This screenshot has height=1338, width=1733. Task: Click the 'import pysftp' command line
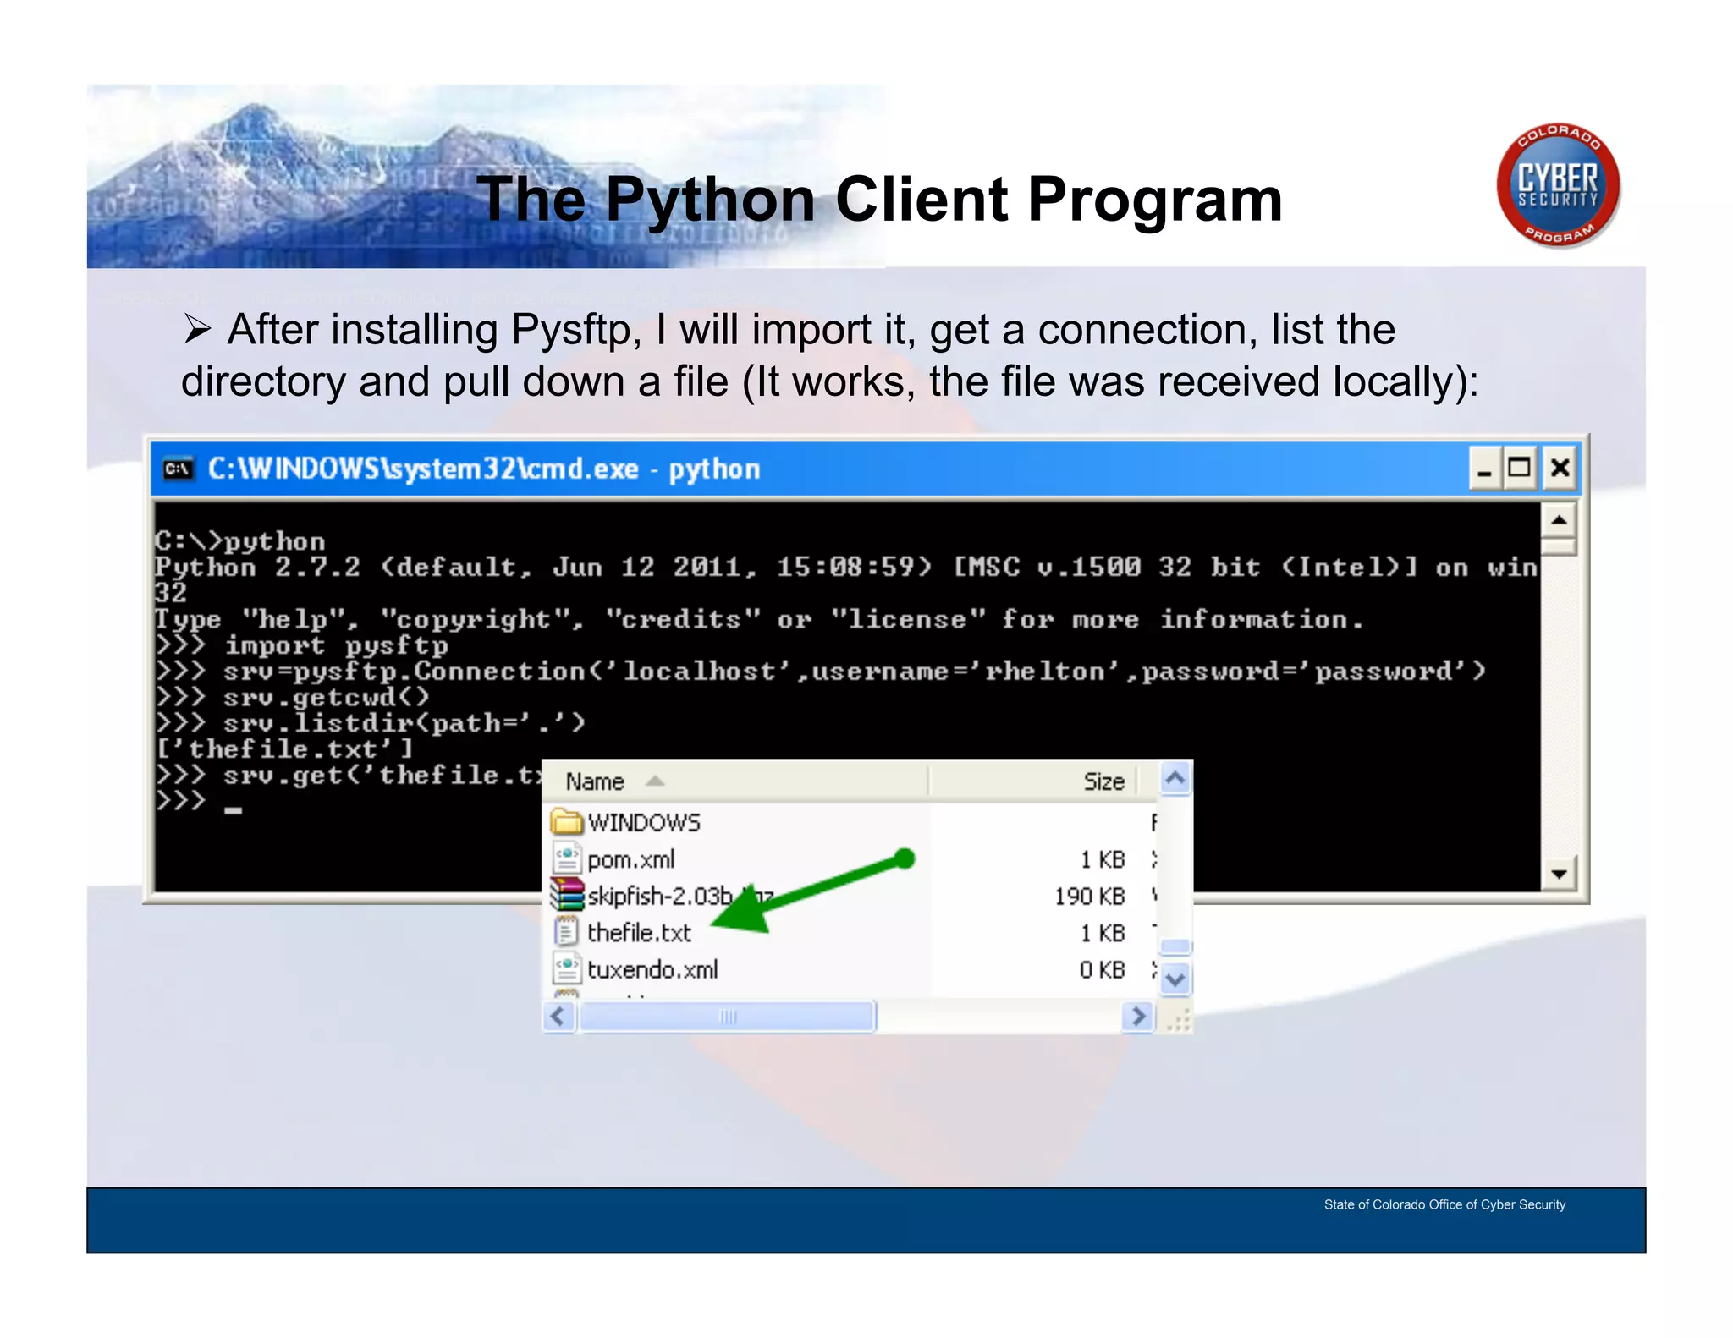tap(302, 645)
